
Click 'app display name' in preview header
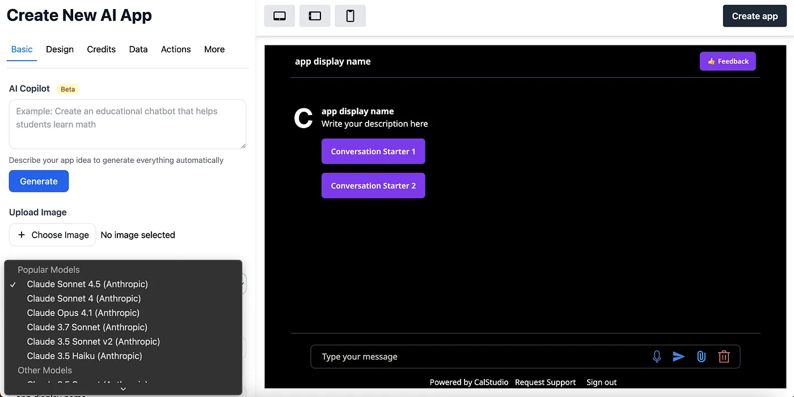pyautogui.click(x=333, y=61)
